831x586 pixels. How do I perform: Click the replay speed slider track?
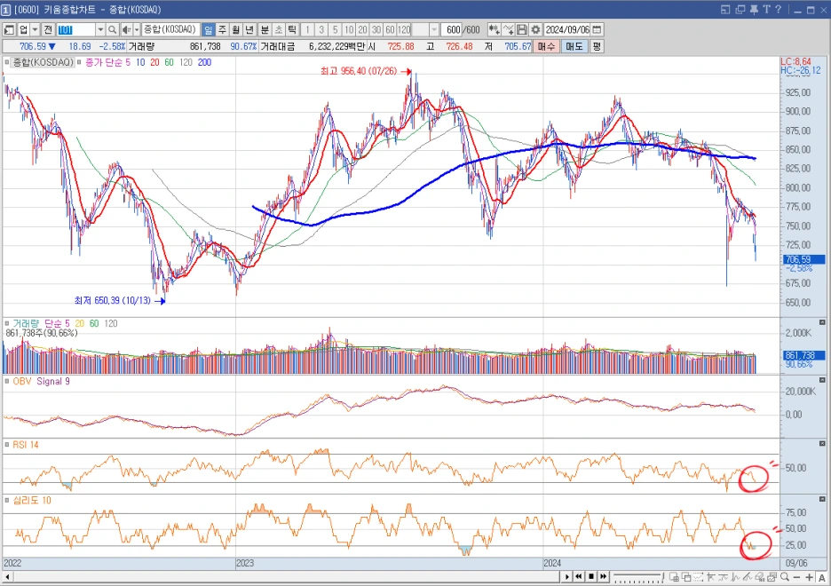point(637,576)
